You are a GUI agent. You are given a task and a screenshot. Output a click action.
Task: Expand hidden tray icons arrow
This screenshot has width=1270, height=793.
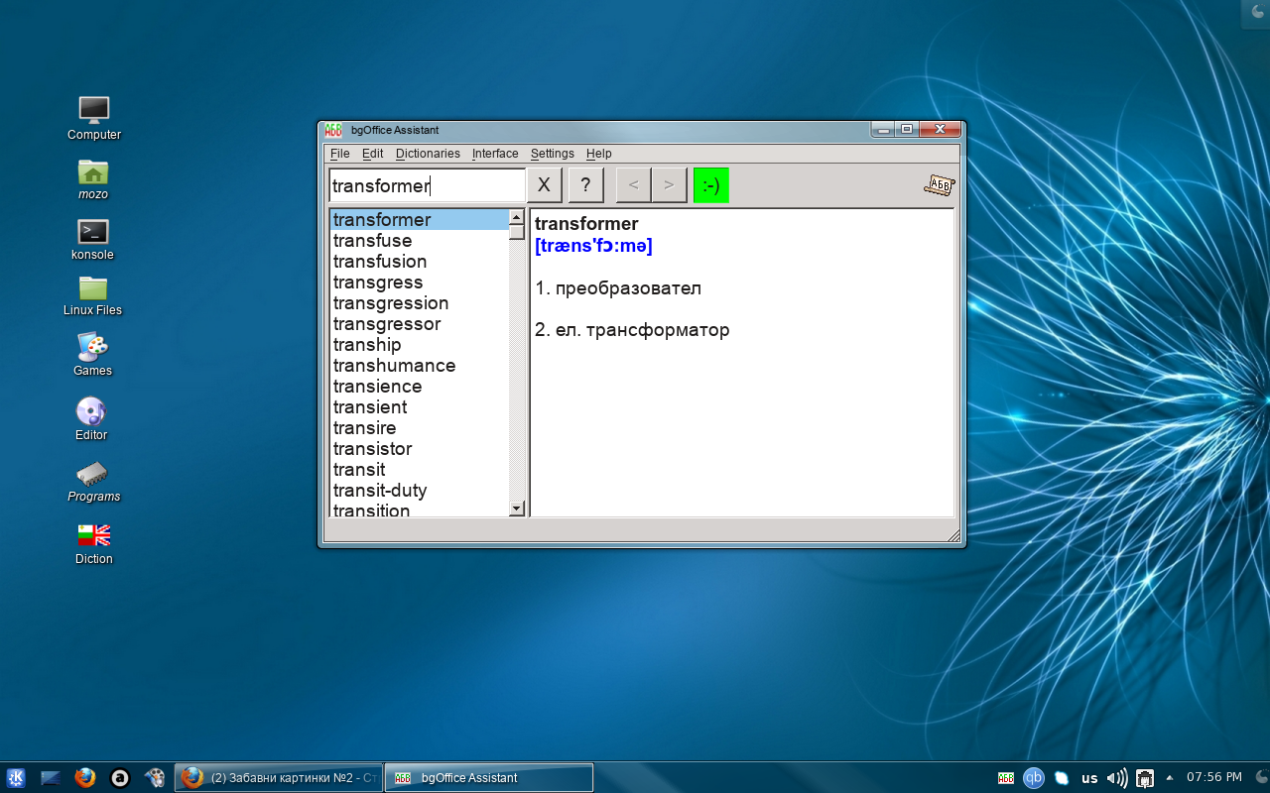coord(1170,778)
